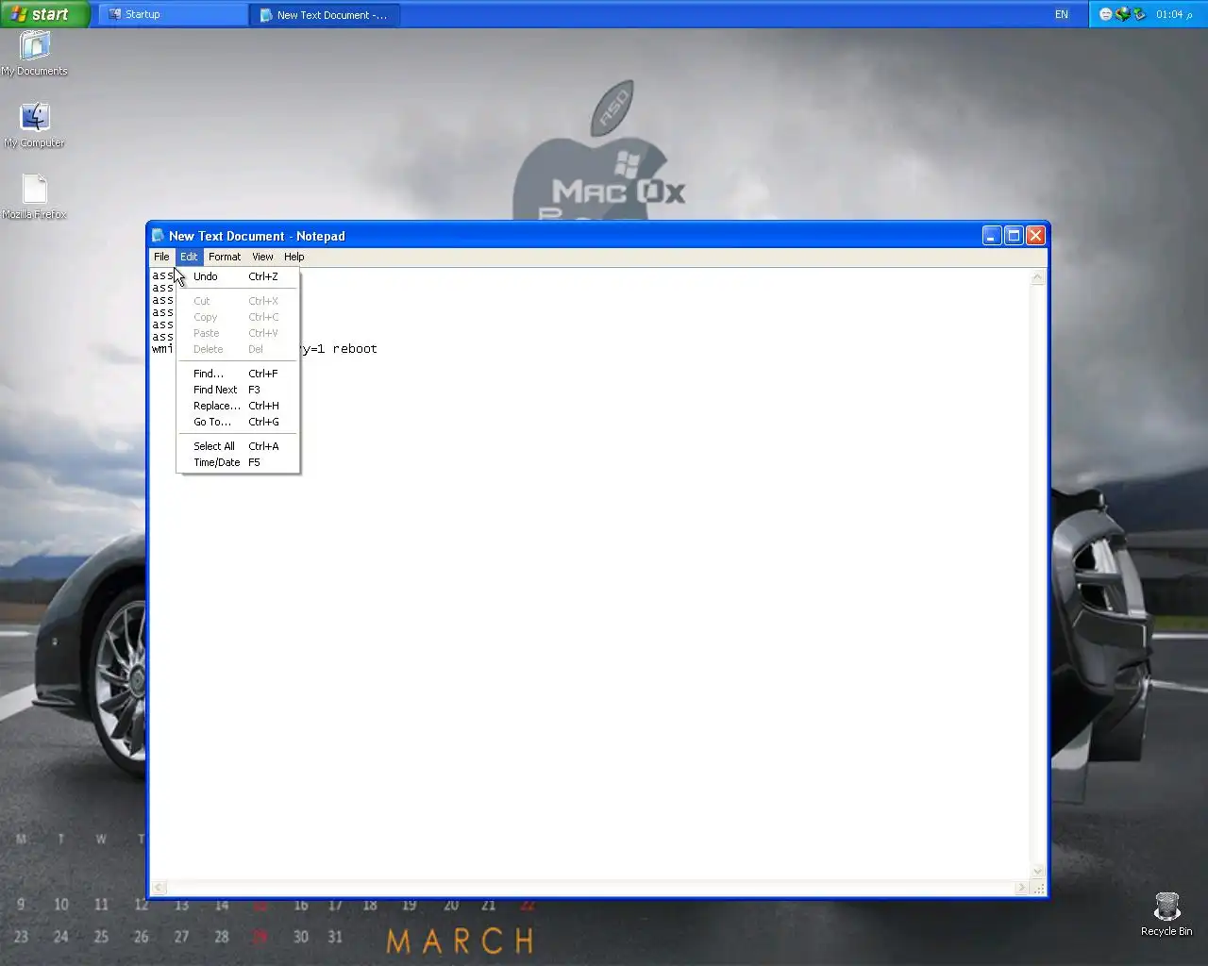Image resolution: width=1208 pixels, height=966 pixels.
Task: Click the vertical scrollbar up arrow in Notepad
Action: pos(1038,277)
